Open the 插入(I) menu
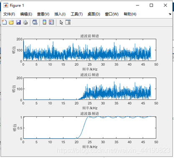Screen dimensions: 174x158 60,14
